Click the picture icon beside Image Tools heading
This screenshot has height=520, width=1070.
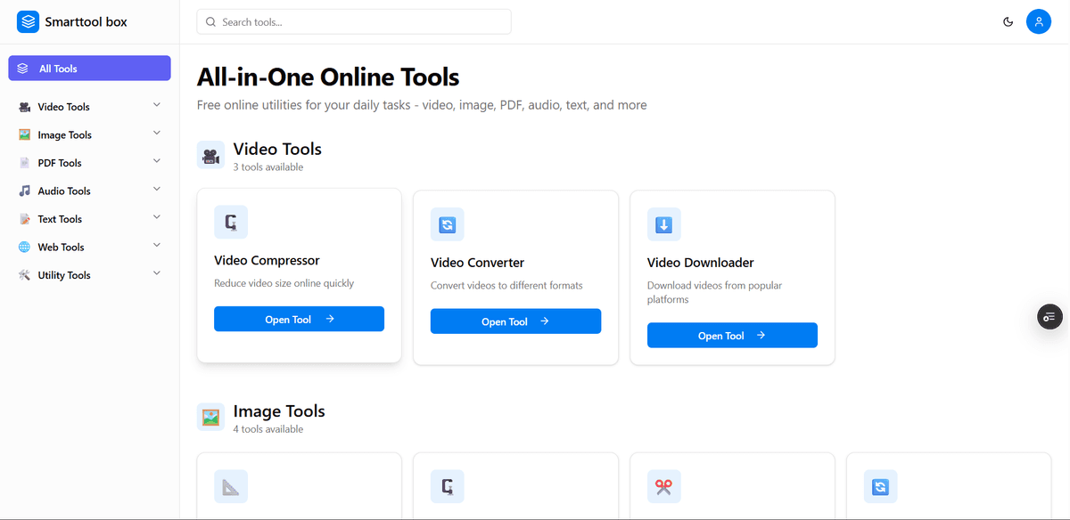[210, 416]
